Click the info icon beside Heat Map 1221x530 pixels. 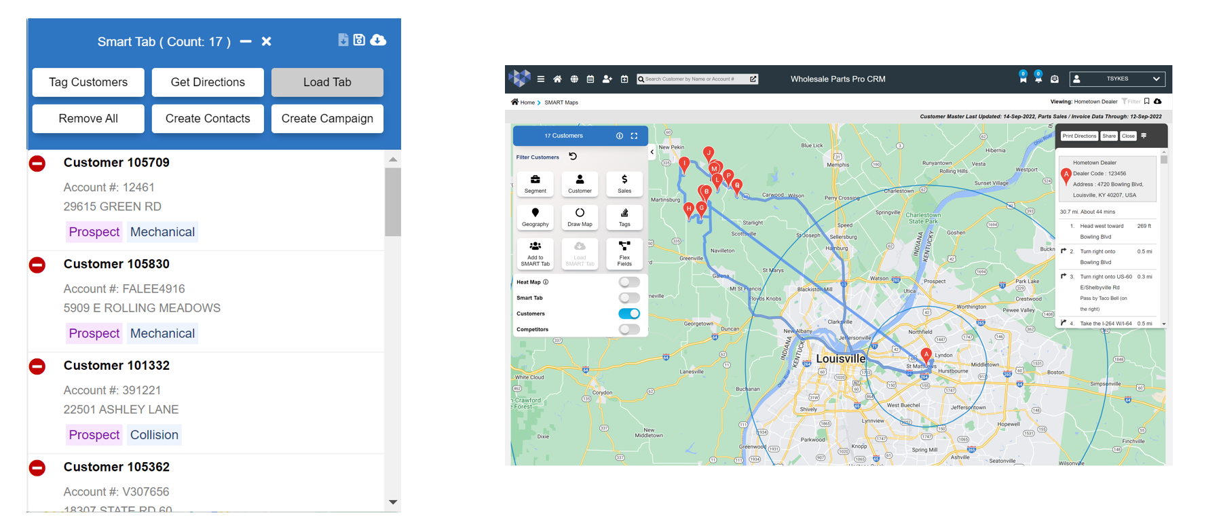coord(546,282)
